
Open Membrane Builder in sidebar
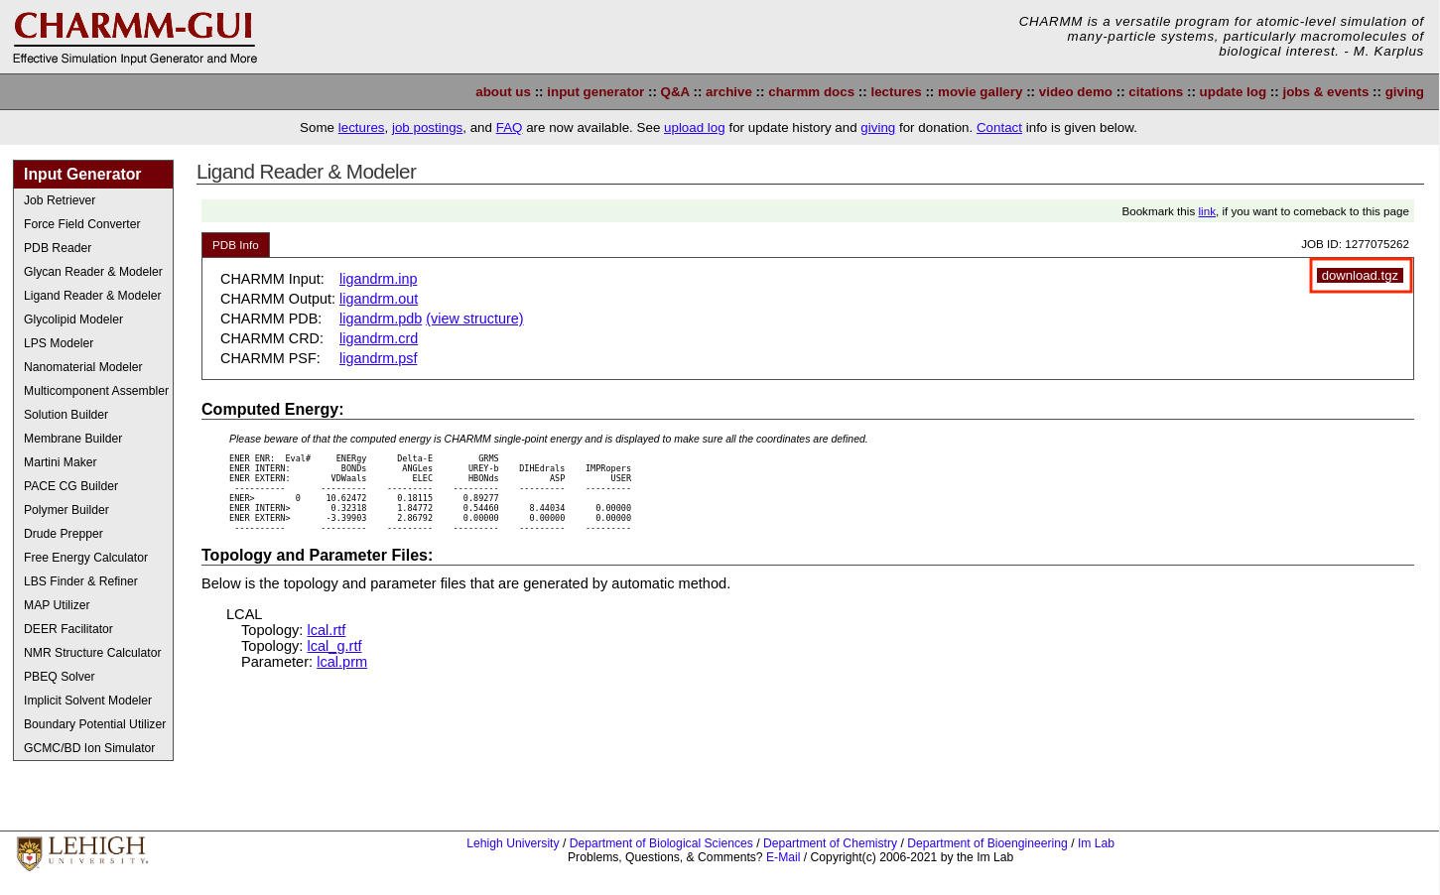click(93, 439)
